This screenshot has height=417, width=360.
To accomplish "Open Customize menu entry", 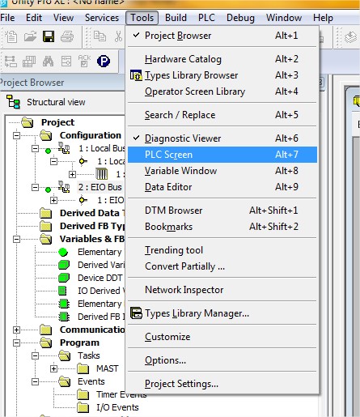I will point(222,337).
